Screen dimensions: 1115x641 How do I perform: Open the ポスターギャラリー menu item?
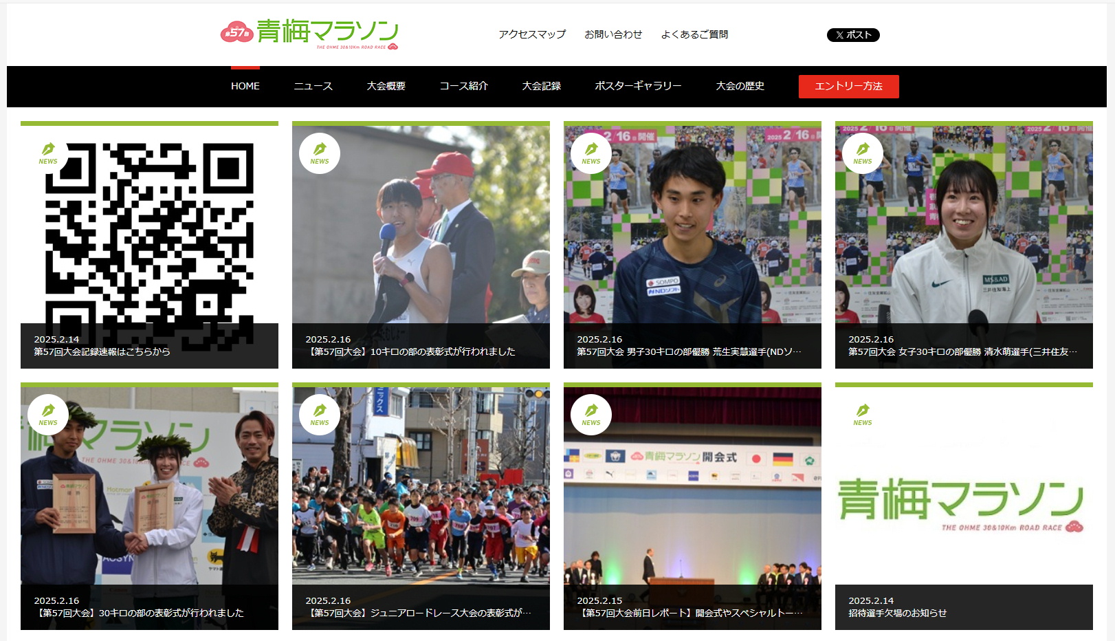tap(638, 86)
